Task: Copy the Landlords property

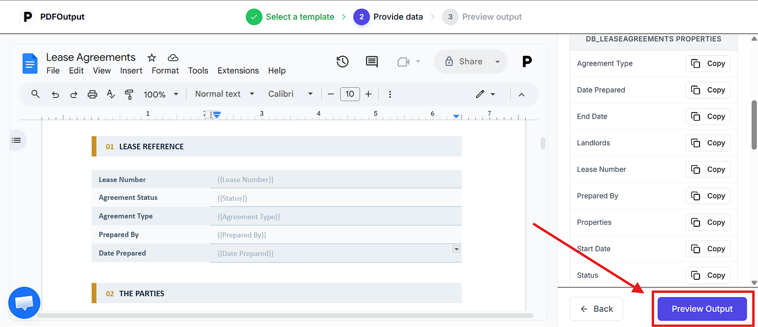Action: pyautogui.click(x=708, y=143)
